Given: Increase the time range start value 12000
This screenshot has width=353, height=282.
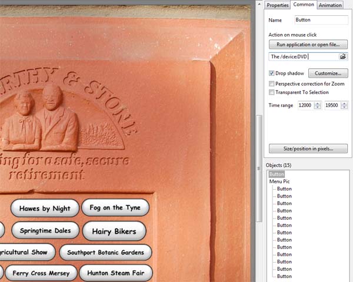Looking at the screenshot, I should tap(318, 103).
